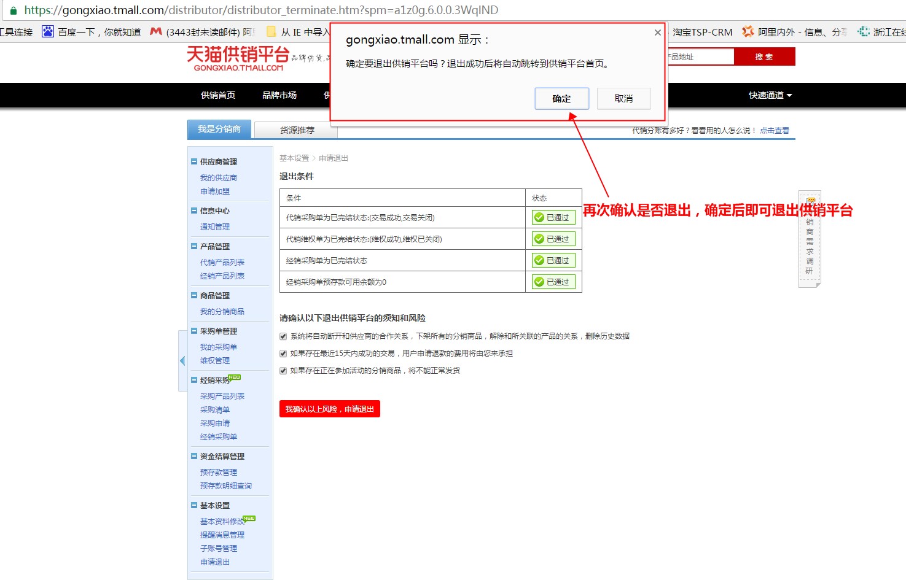Collapse the 基本设置 section
This screenshot has width=906, height=580.
point(194,505)
